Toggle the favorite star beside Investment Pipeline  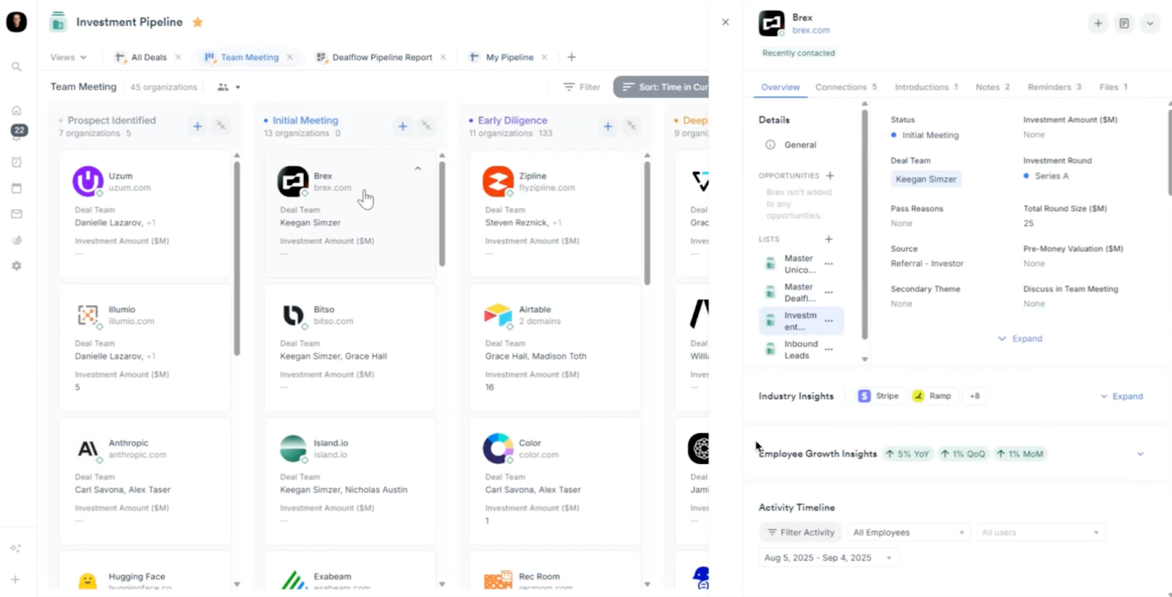tap(197, 22)
